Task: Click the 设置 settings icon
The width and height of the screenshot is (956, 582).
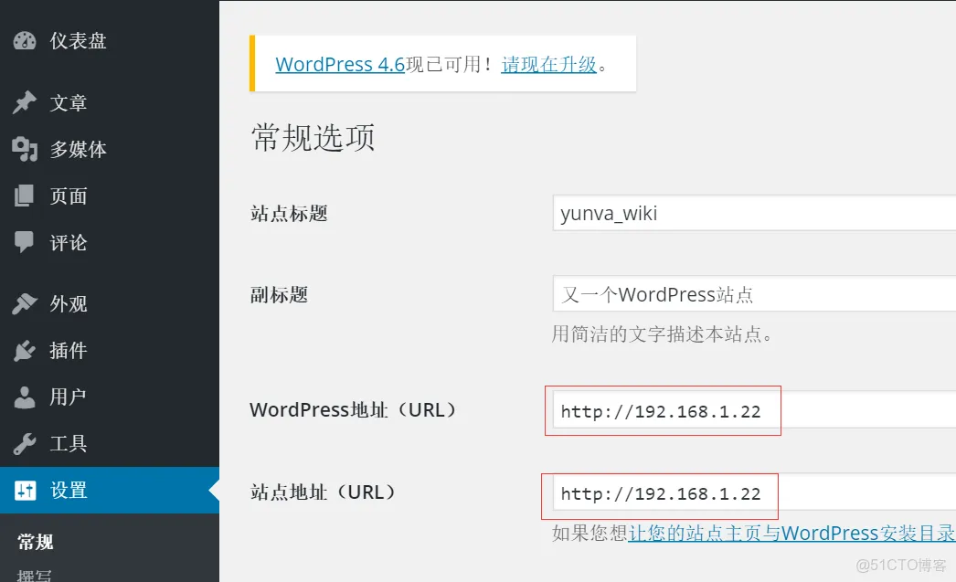Action: click(24, 490)
